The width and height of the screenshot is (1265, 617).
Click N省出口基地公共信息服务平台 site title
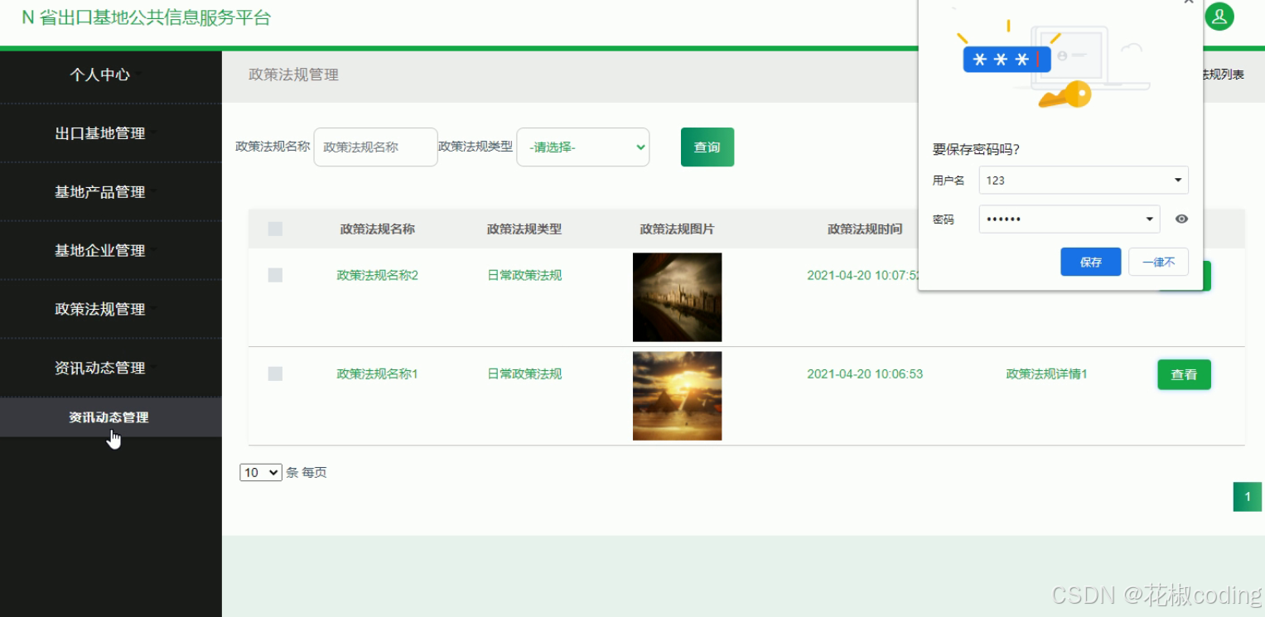click(x=147, y=17)
